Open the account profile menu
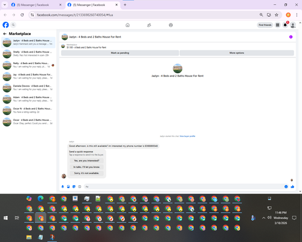 [293, 25]
